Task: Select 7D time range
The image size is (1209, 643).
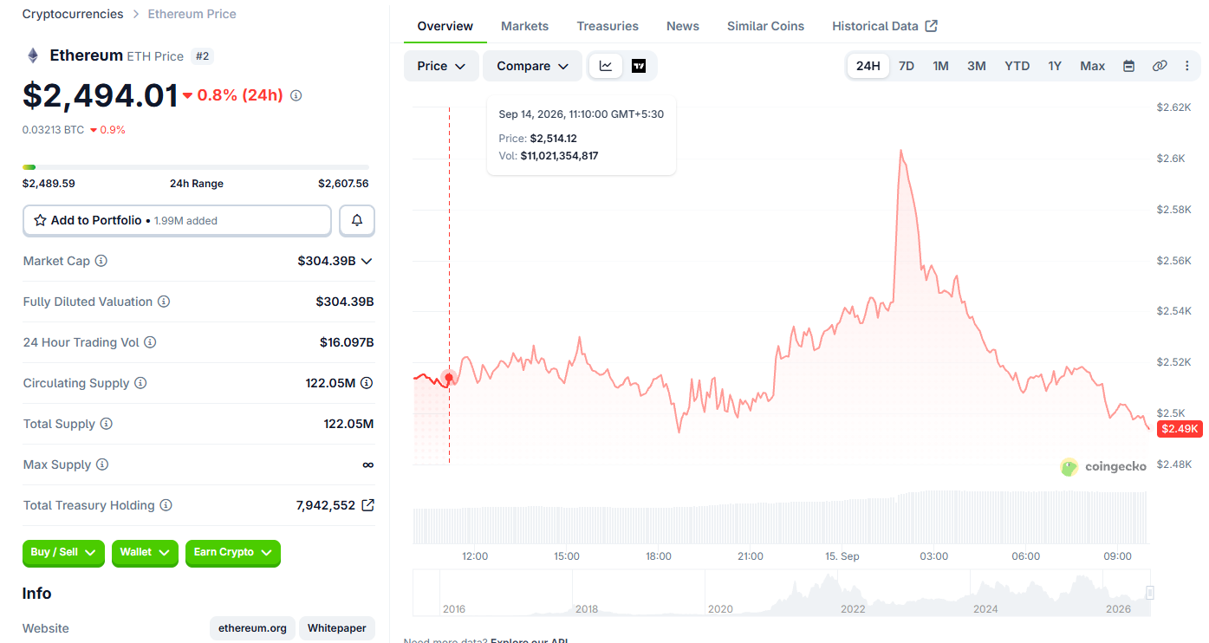Action: point(907,66)
